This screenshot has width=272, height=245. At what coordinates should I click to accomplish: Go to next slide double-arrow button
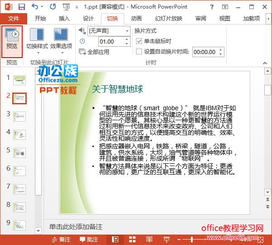coord(267,206)
